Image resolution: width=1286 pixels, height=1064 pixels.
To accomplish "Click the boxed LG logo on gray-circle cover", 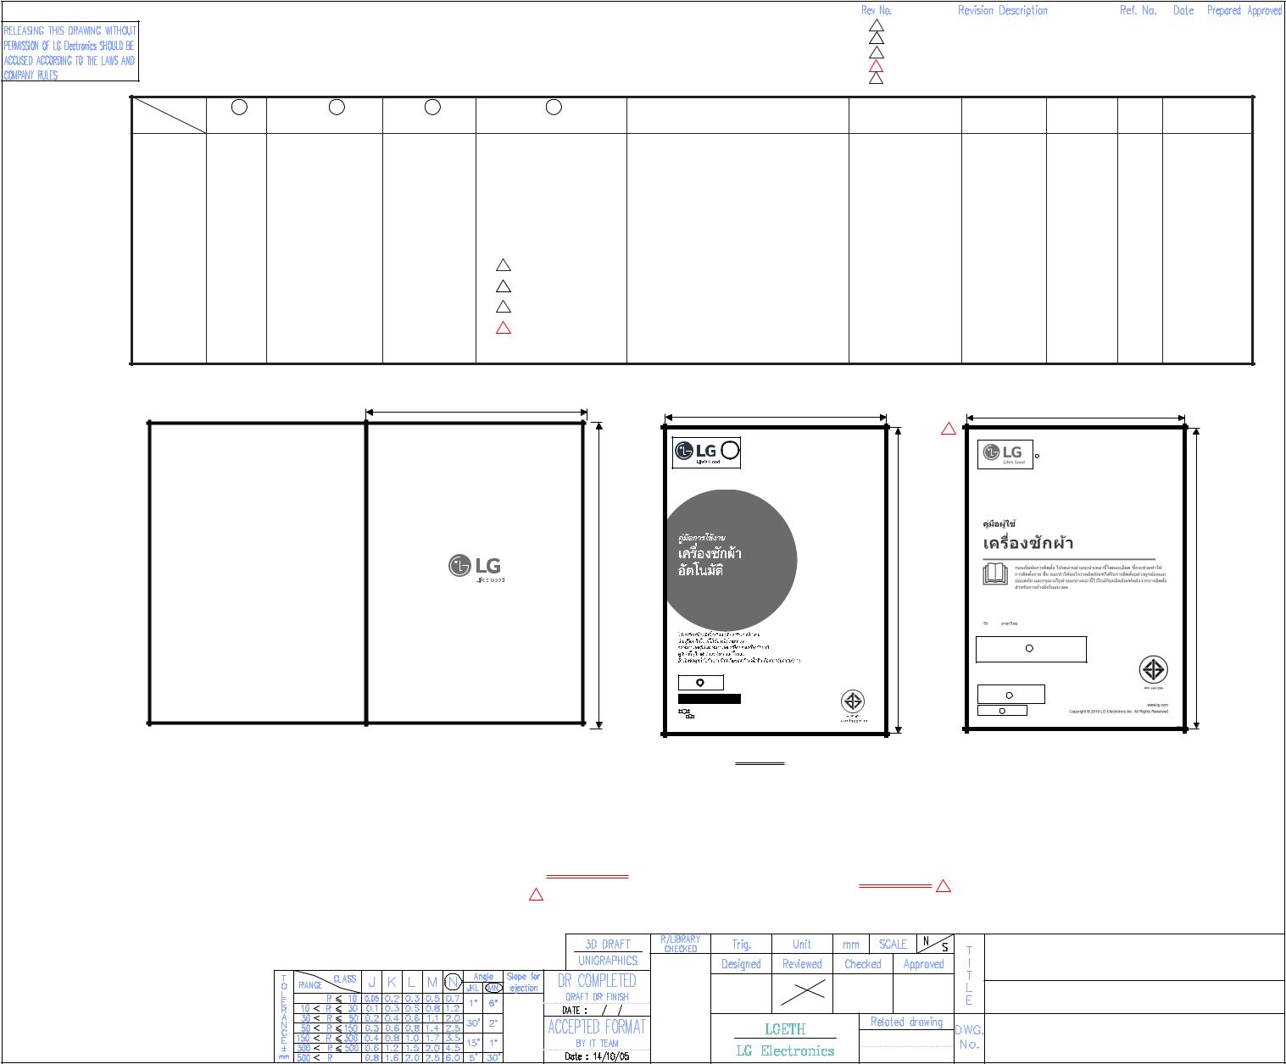I will (706, 452).
